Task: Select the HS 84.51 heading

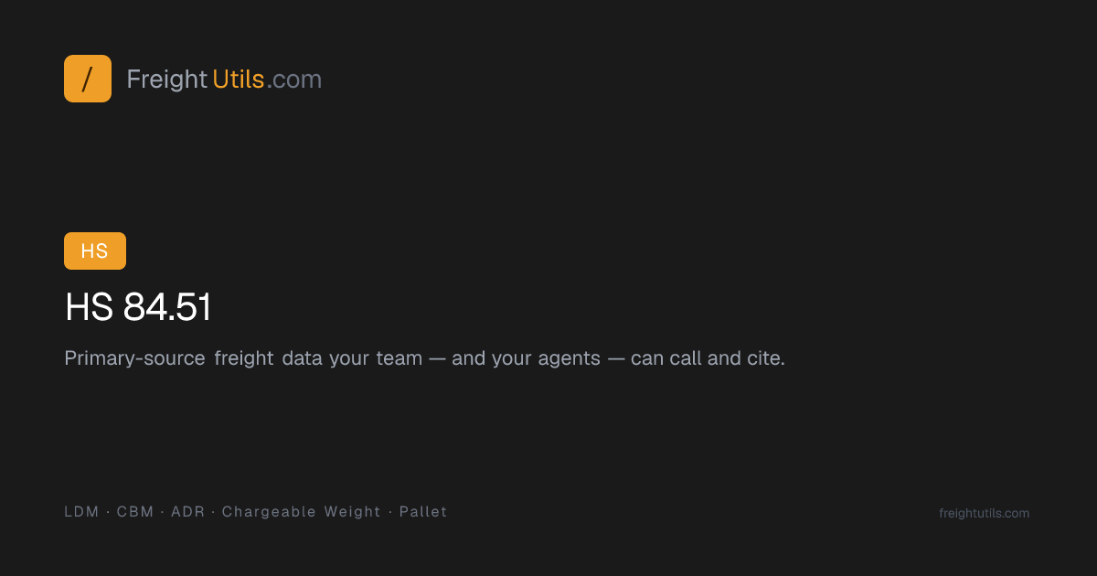Action: pyautogui.click(x=138, y=308)
